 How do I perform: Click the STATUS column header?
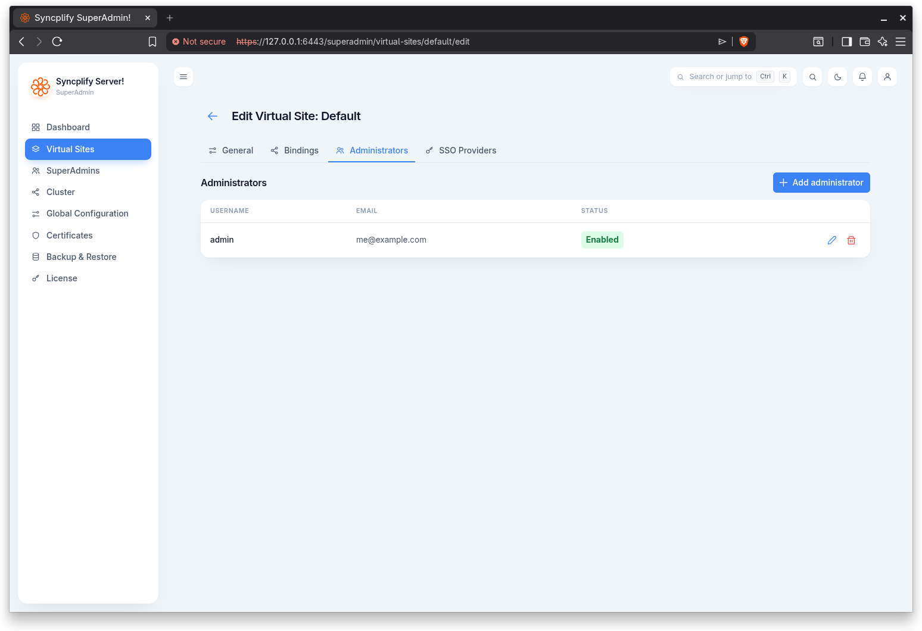[594, 211]
